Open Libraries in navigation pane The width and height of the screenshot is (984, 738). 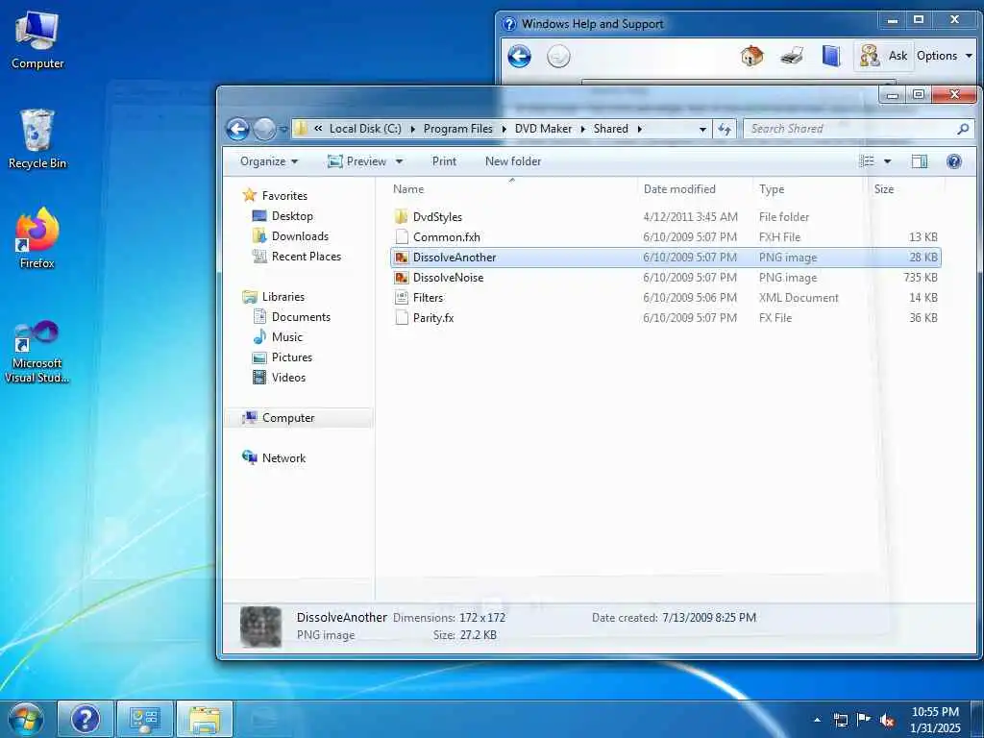pyautogui.click(x=283, y=297)
